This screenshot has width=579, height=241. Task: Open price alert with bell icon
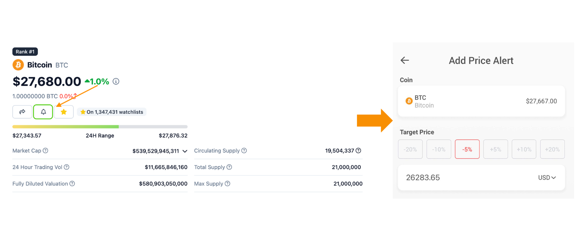pos(43,112)
